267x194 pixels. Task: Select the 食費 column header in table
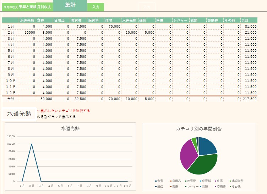(x=45, y=21)
